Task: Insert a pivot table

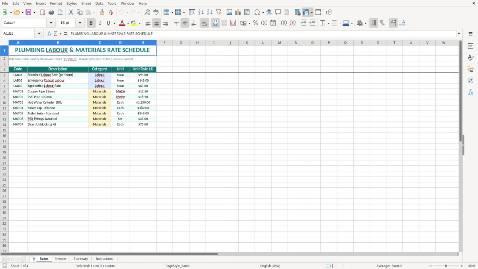Action: [247, 12]
